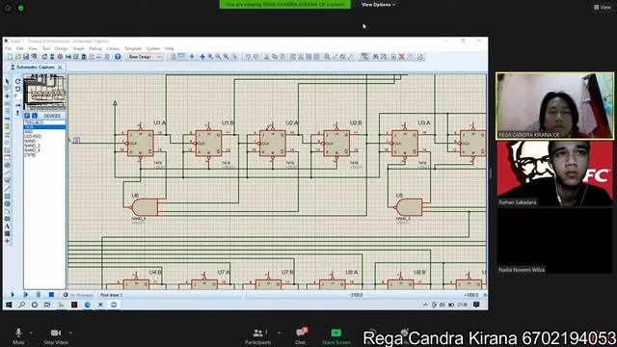Click Stop Video in Zoom toolbar
The image size is (617, 347).
(56, 336)
